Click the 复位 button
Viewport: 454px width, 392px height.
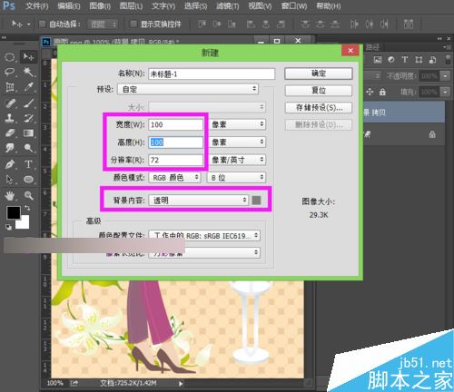tap(319, 91)
